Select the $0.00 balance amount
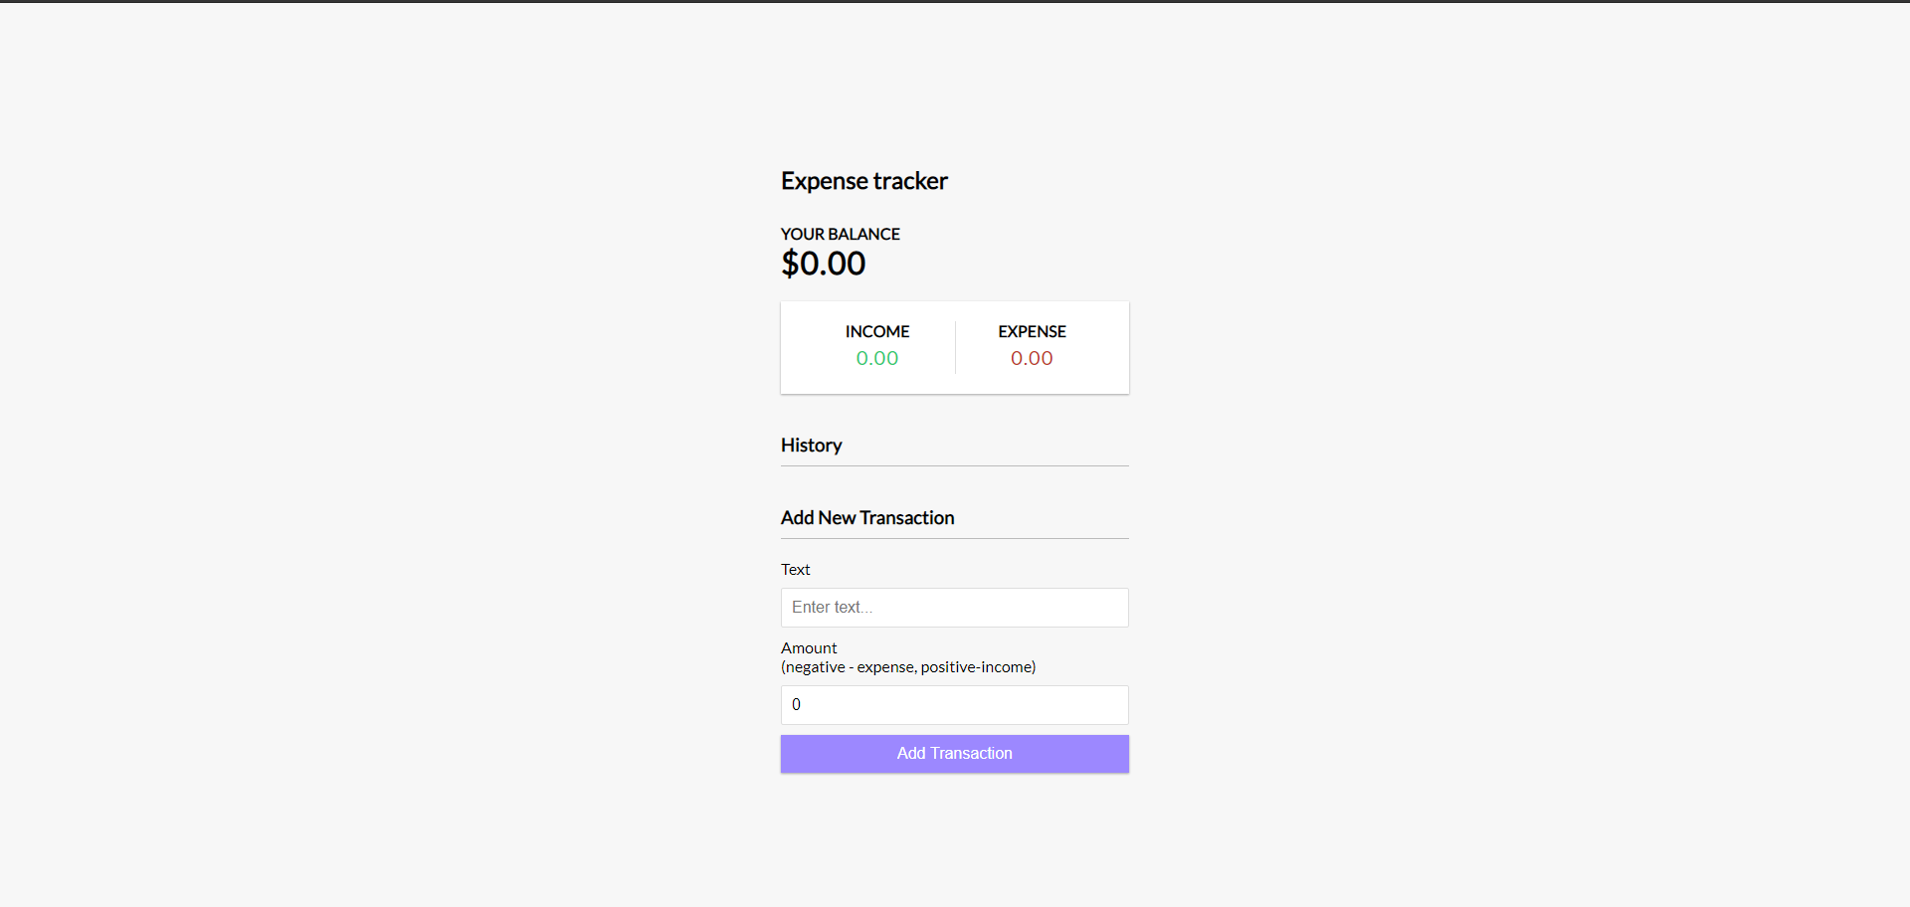1910x907 pixels. [x=824, y=264]
